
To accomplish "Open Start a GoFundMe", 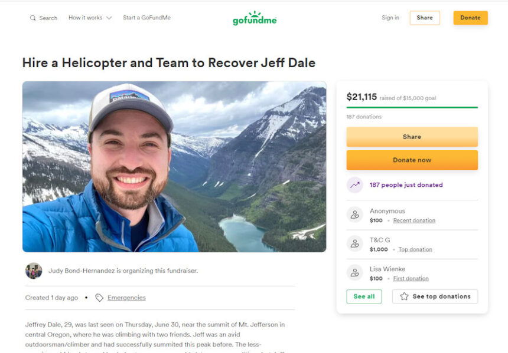I will point(146,18).
